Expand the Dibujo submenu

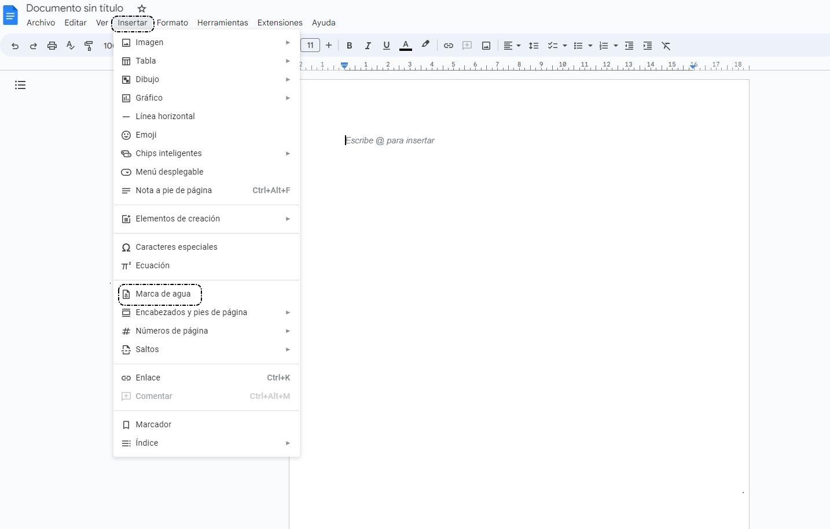(x=207, y=79)
